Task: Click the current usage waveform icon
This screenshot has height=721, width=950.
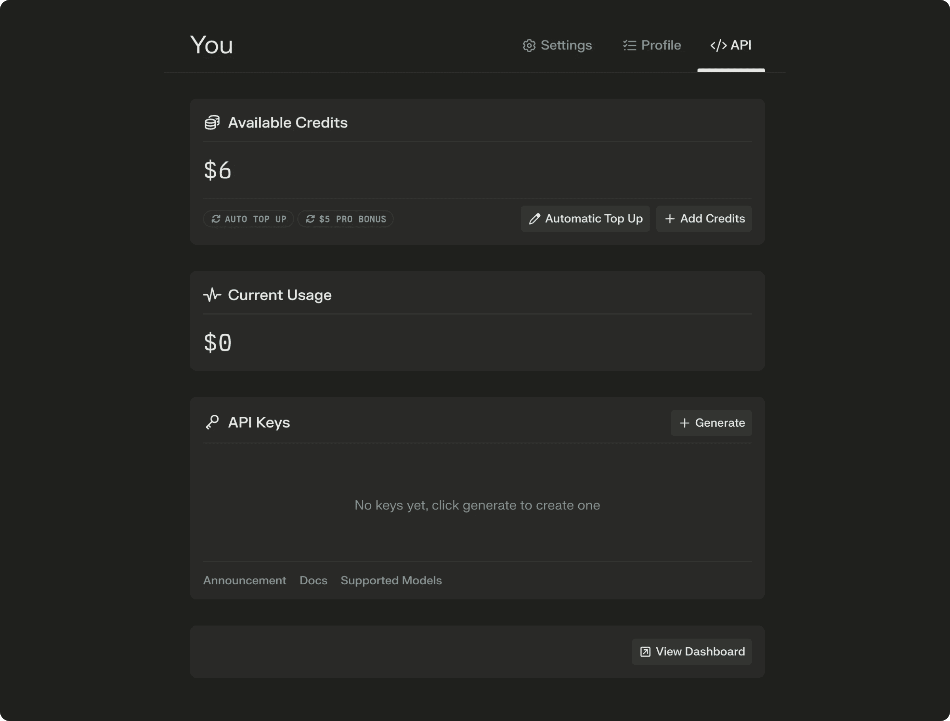Action: (212, 295)
